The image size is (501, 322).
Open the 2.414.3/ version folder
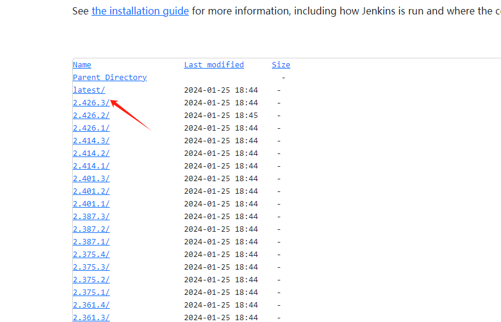[x=91, y=141]
